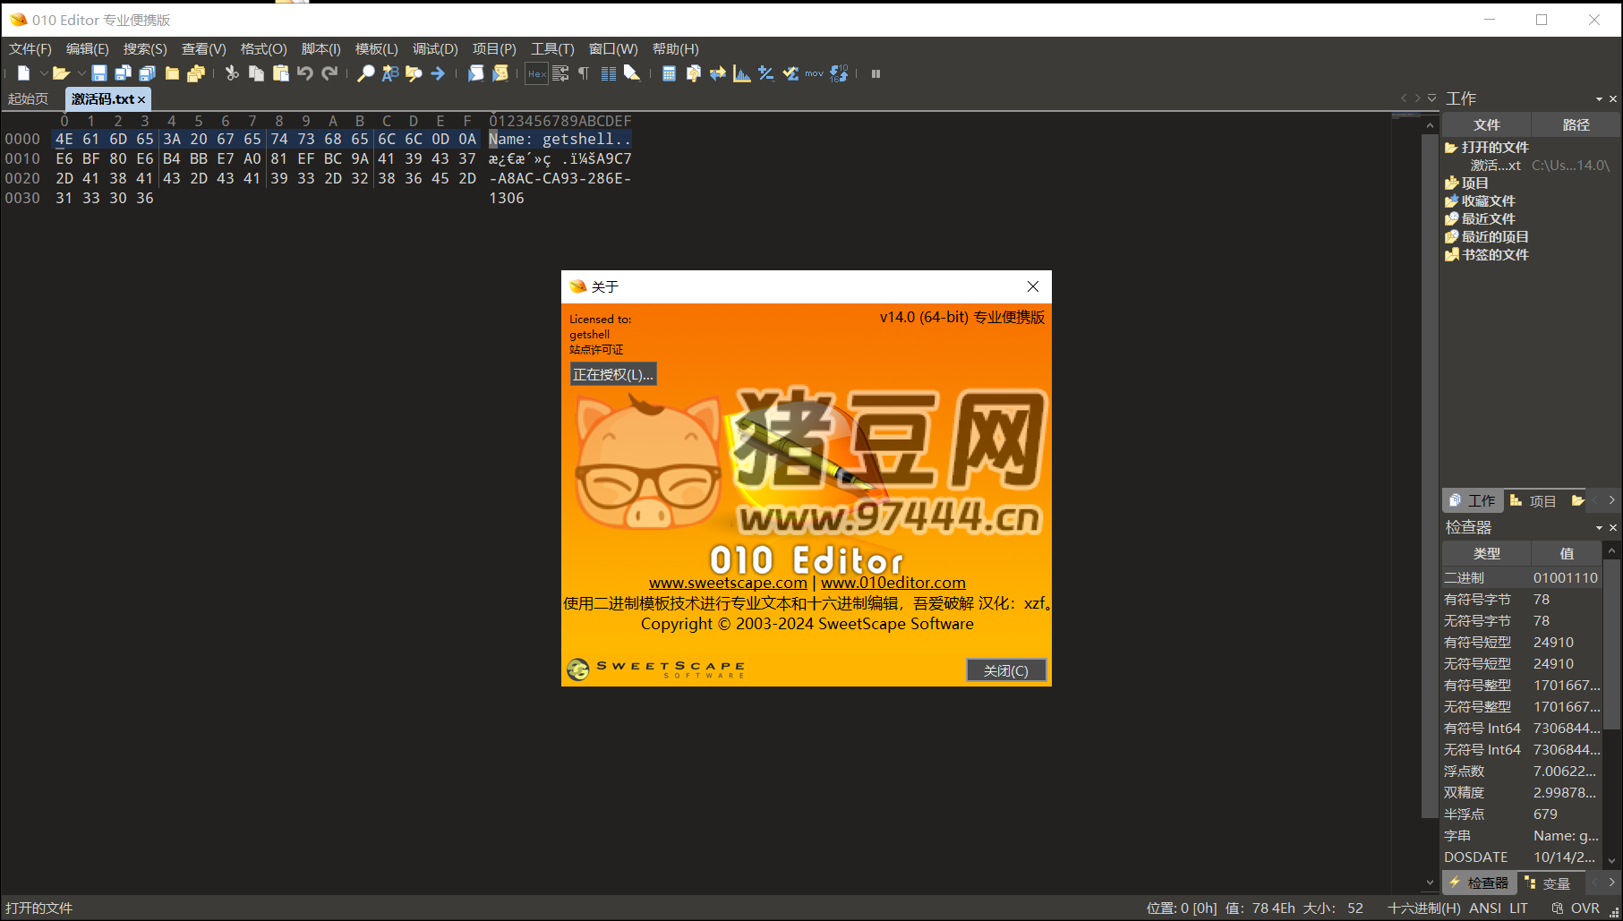Toggle show whitespace pilcrow icon
The image size is (1623, 921).
584,73
